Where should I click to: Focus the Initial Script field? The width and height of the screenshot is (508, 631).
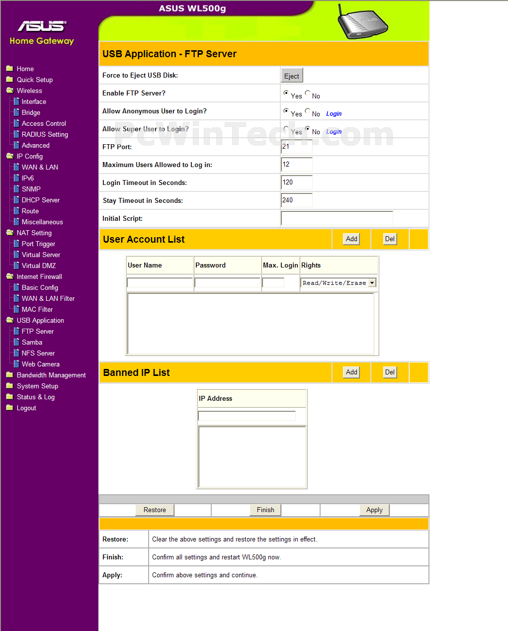[337, 218]
